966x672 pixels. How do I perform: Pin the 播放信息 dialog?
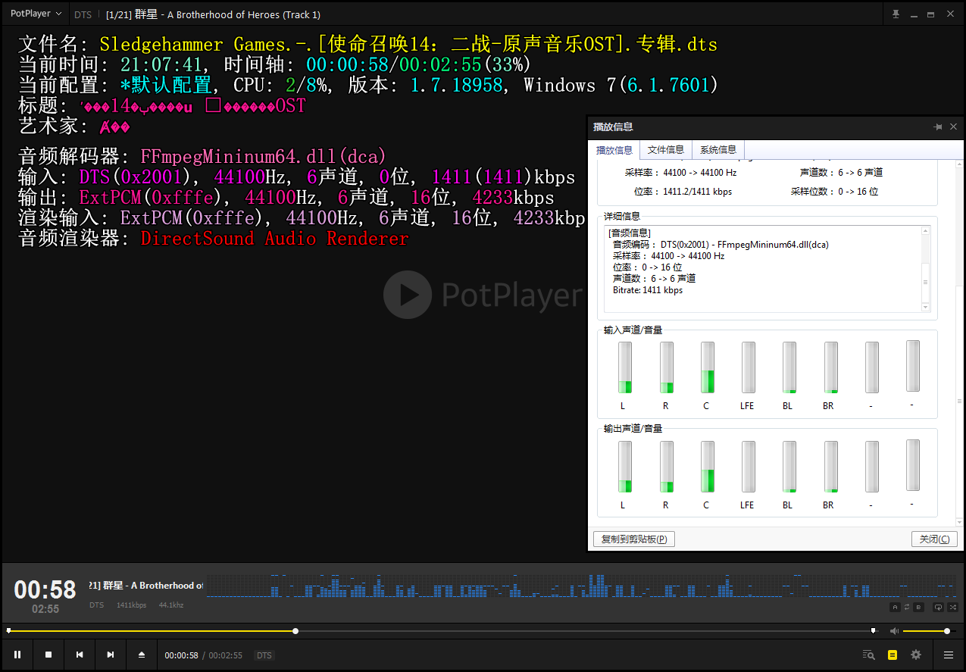pyautogui.click(x=938, y=127)
